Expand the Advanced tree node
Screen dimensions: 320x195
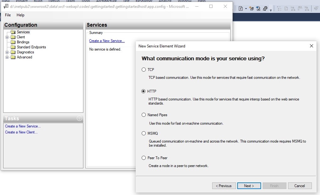(7, 57)
